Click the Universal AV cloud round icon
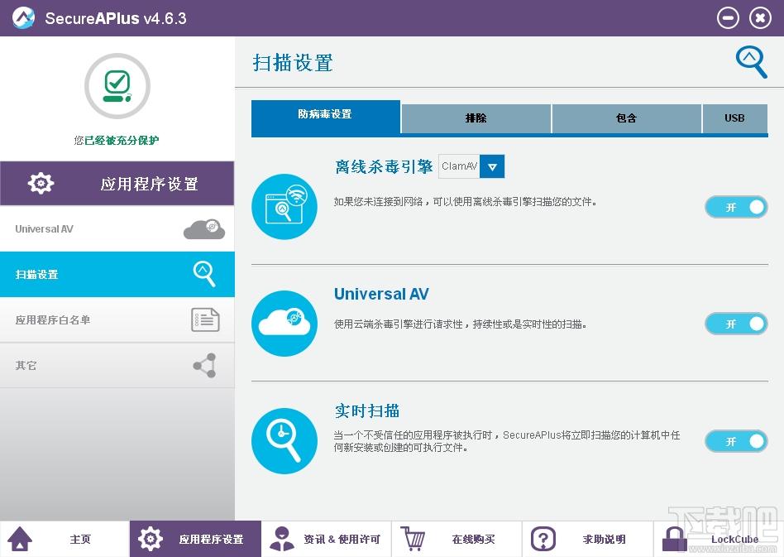The height and width of the screenshot is (557, 784). point(284,324)
